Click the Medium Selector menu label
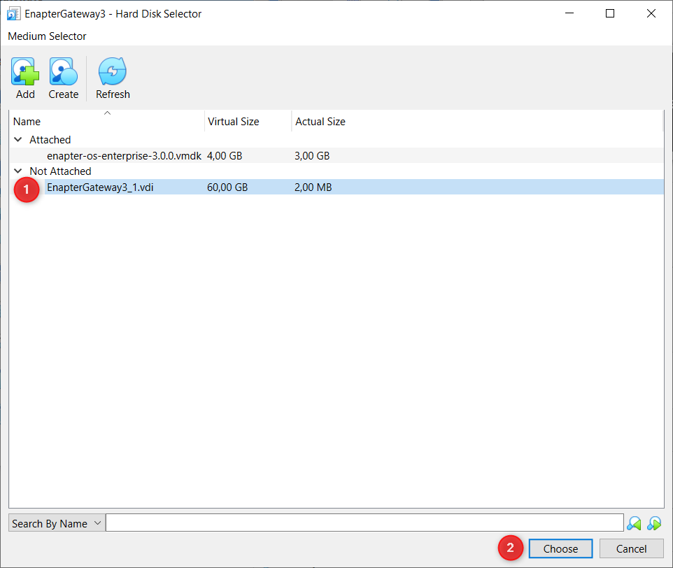This screenshot has height=568, width=673. [x=47, y=36]
